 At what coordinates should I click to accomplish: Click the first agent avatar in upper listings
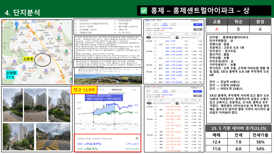(149, 37)
